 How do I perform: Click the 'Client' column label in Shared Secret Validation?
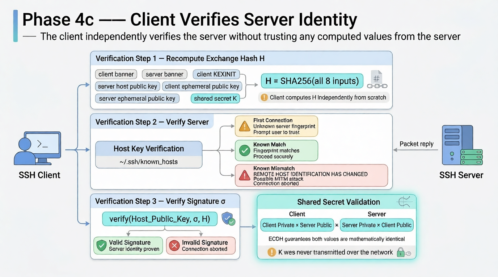(x=297, y=214)
